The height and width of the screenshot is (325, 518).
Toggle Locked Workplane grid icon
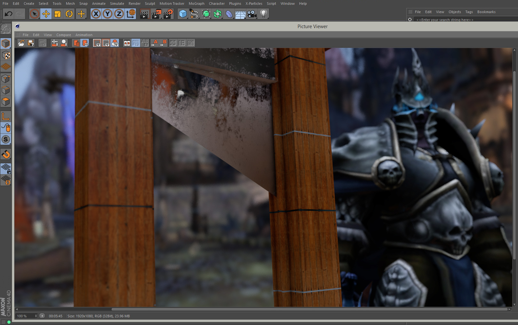point(6,169)
